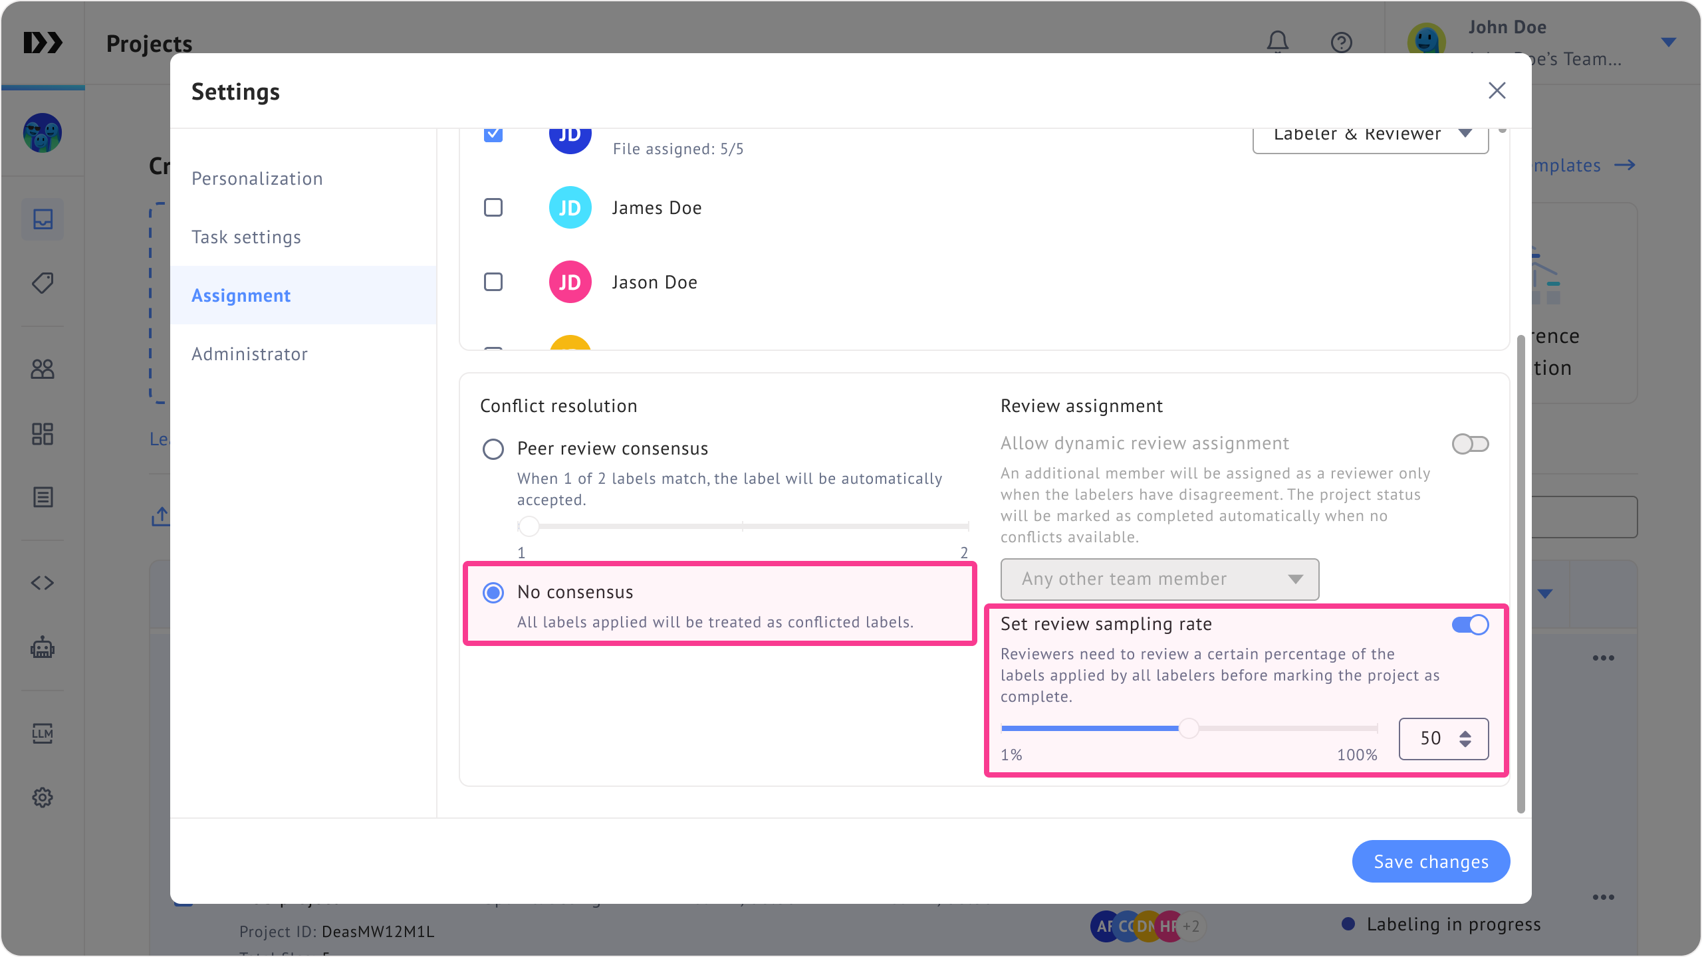
Task: Click the sampling rate number input field
Action: click(x=1430, y=738)
